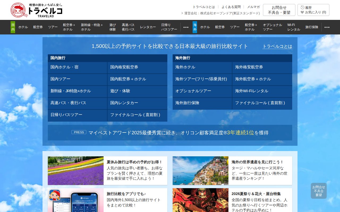340x212 pixels.
Task: Open 海外ホテル tile
Action: [202, 68]
